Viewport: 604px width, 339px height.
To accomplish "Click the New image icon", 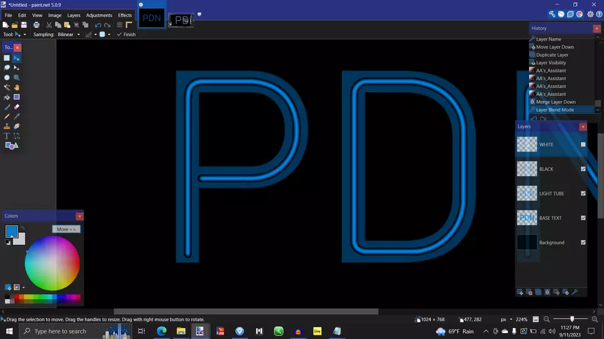I will pyautogui.click(x=5, y=25).
